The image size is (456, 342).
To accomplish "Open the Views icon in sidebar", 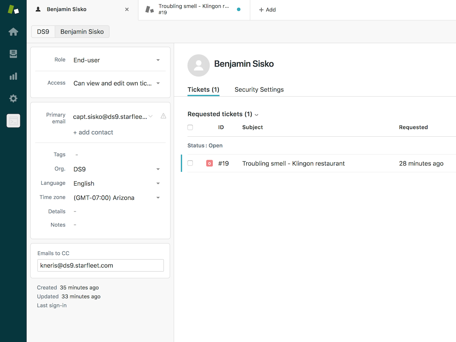I will coord(13,54).
